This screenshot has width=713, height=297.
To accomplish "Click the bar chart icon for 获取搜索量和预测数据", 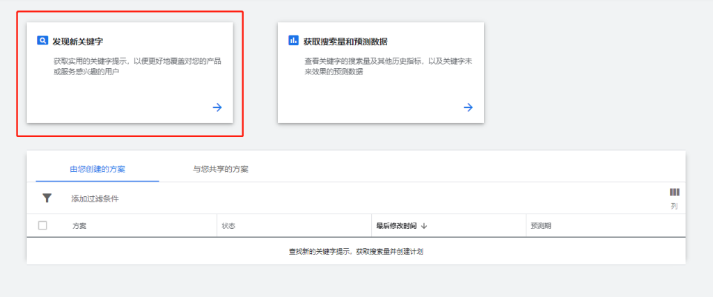I will click(x=293, y=41).
